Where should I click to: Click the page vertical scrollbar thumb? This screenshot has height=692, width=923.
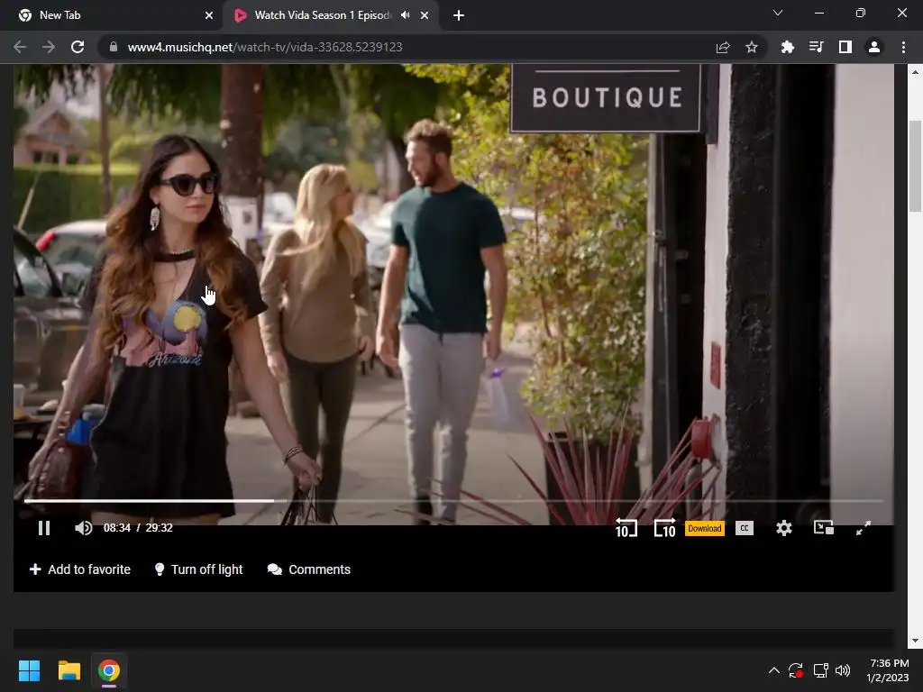click(x=915, y=166)
